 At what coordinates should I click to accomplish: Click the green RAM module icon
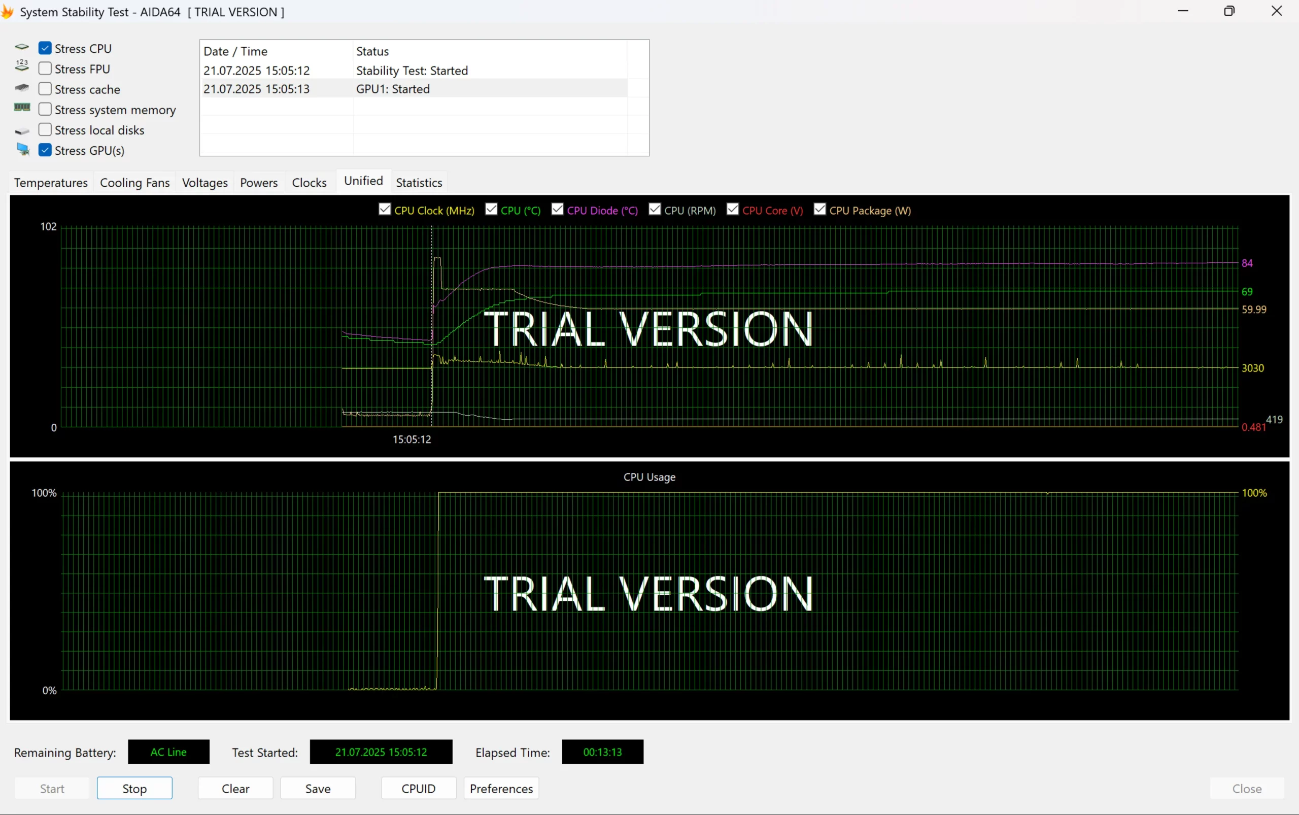[x=21, y=108]
